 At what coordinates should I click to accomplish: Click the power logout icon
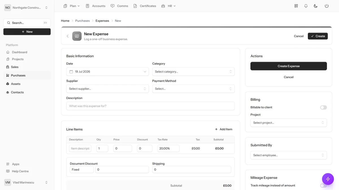click(327, 6)
